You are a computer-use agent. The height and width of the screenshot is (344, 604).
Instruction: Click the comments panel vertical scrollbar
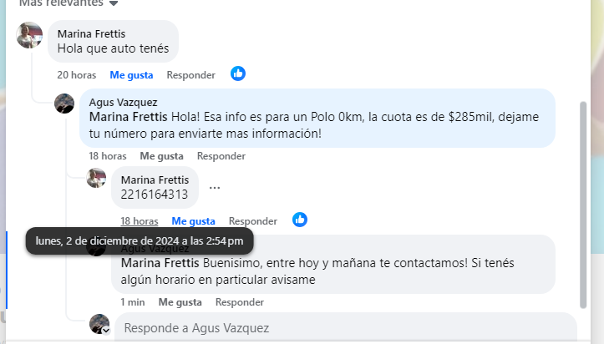click(x=583, y=200)
